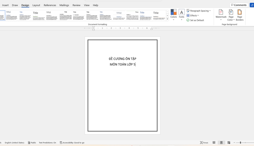The width and height of the screenshot is (254, 146).
Task: Switch to the Layout tab
Action: 36,5
